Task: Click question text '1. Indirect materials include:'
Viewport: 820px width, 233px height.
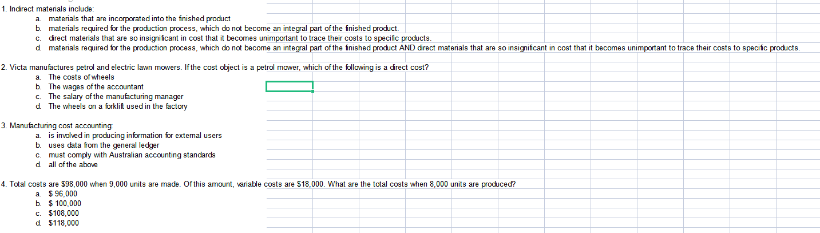Action: (47, 9)
